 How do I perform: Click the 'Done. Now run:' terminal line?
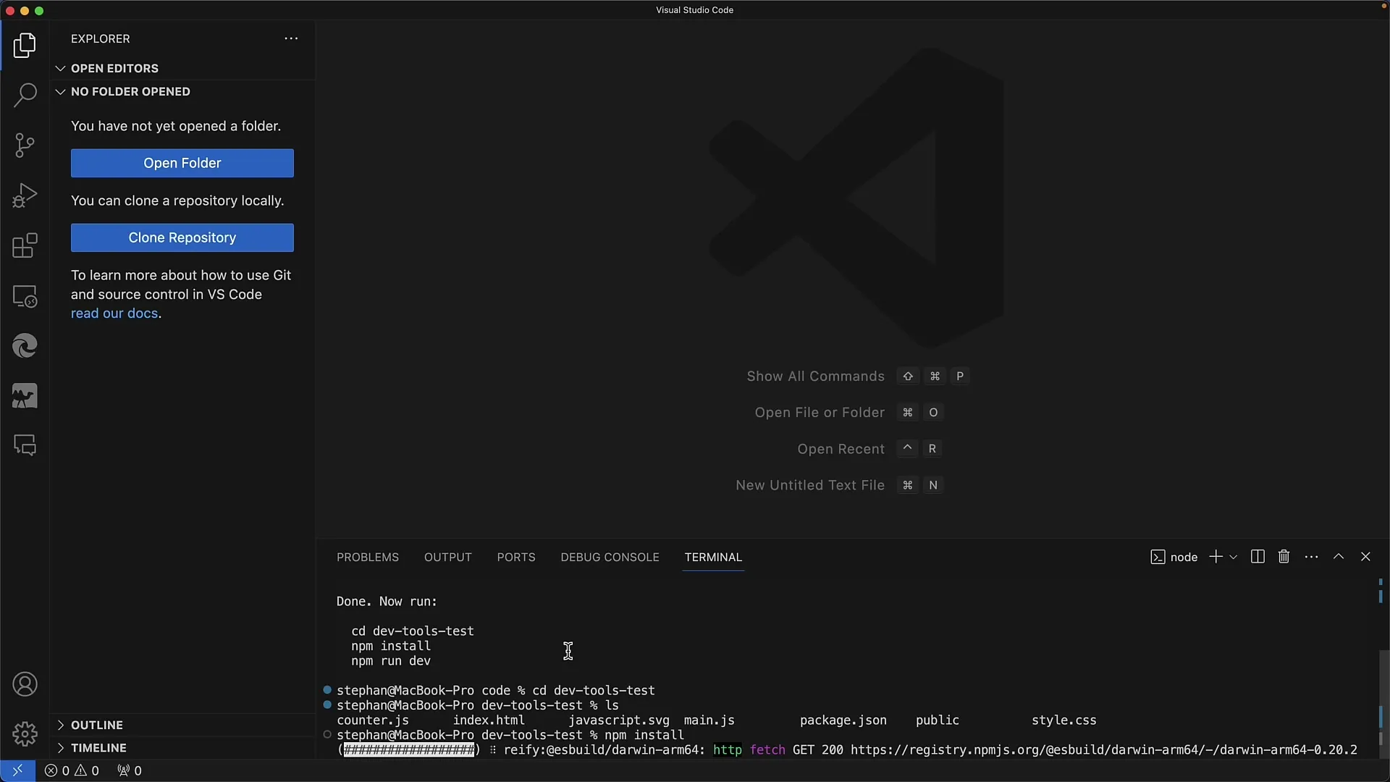point(387,602)
